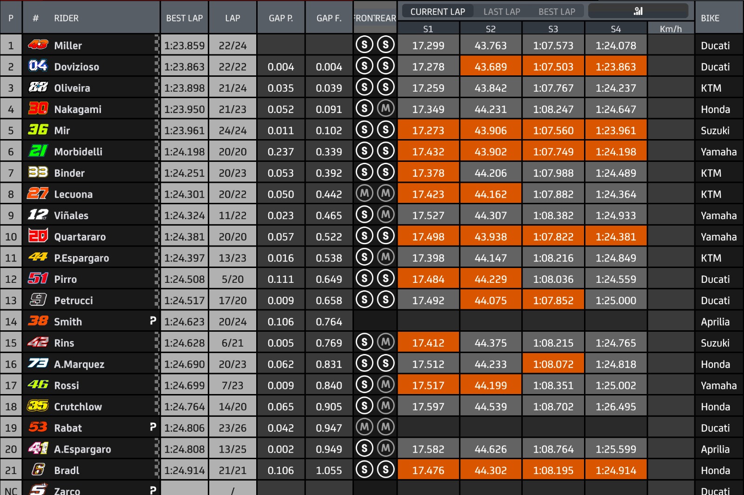
Task: Select rider name Quartararo
Action: tap(80, 237)
